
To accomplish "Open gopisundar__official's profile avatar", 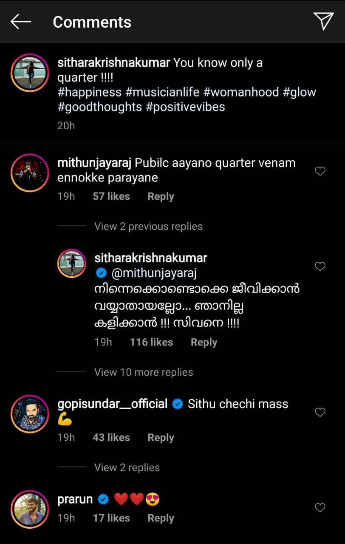I will (30, 414).
